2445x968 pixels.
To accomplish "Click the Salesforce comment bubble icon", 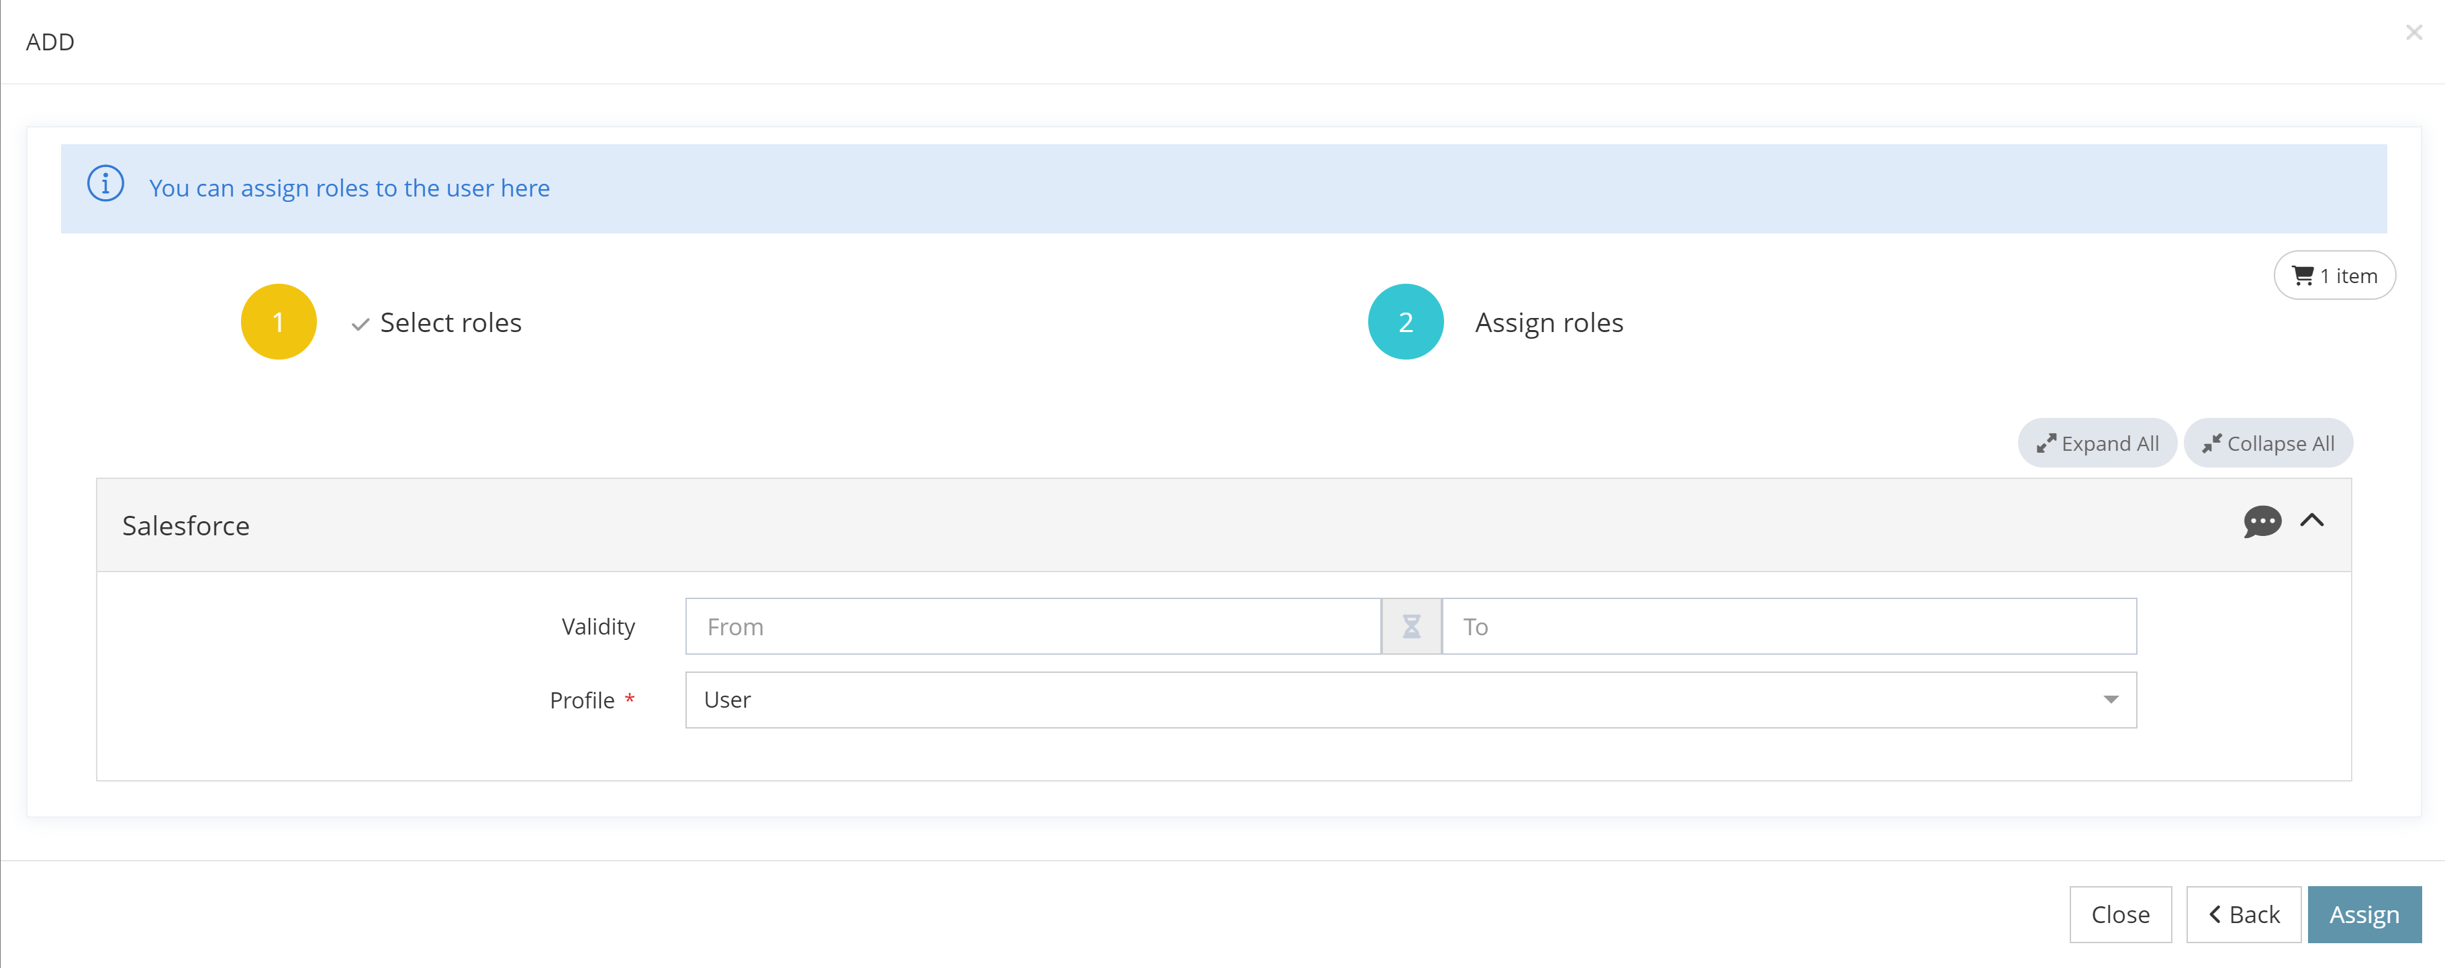I will point(2261,521).
